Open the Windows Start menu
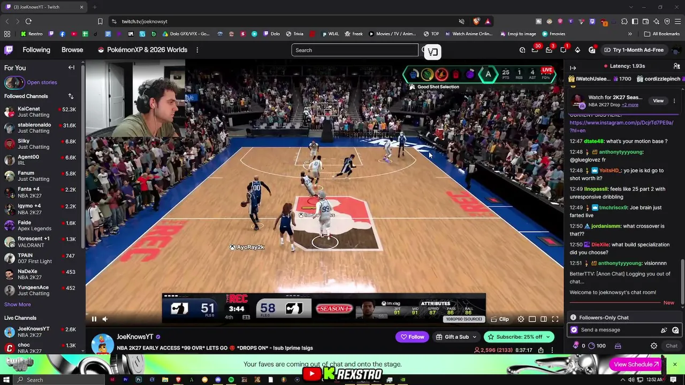Viewport: 685px width, 385px height. [6, 380]
